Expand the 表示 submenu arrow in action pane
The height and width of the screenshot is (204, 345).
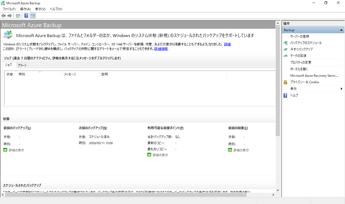coord(341,89)
